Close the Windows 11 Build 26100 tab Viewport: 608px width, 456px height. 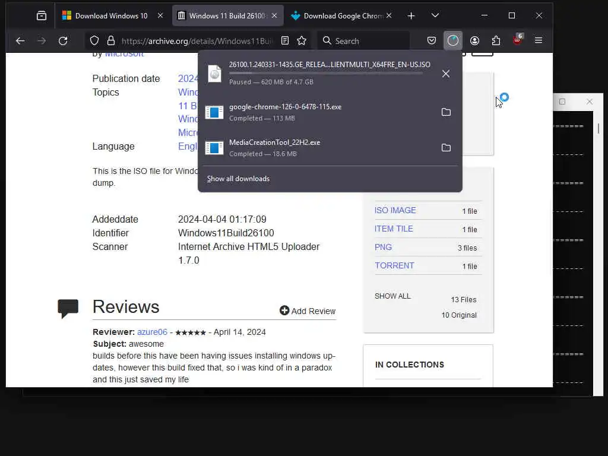point(274,15)
